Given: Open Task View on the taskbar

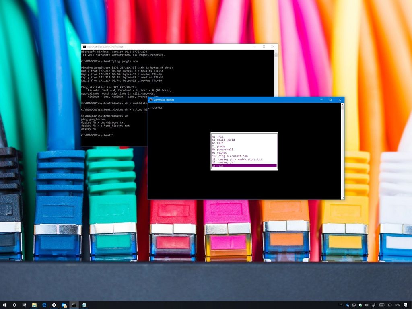Looking at the screenshot, I should point(24,305).
